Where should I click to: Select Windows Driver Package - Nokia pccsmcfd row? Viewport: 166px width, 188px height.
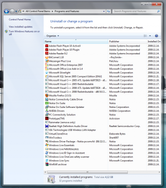click(102, 142)
